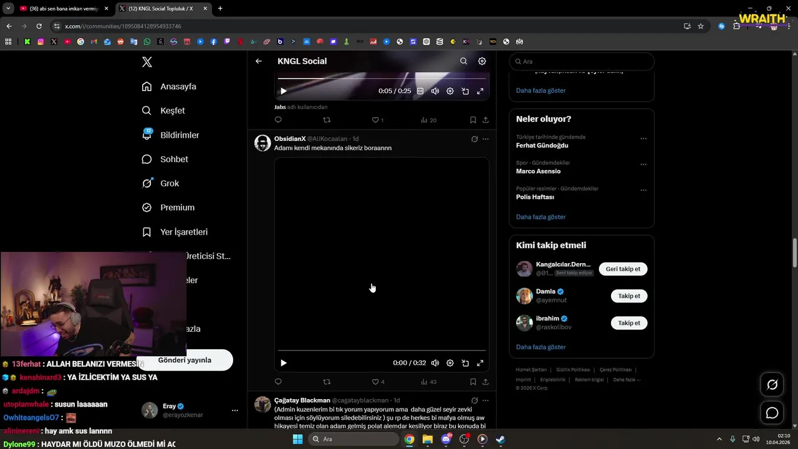Click Daha fazla göster under Kimi takip etmeli
This screenshot has height=449, width=798.
[541, 347]
